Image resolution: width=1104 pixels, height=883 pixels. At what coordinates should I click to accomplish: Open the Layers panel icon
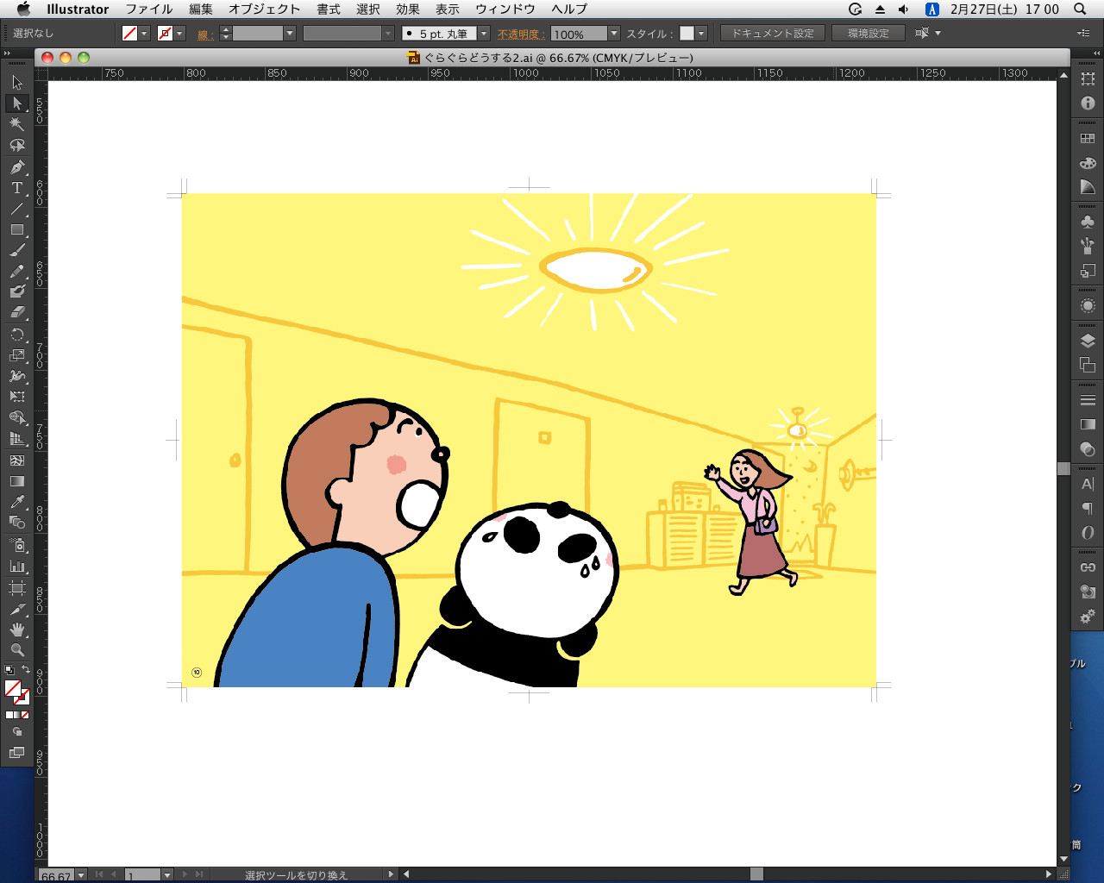tap(1088, 341)
